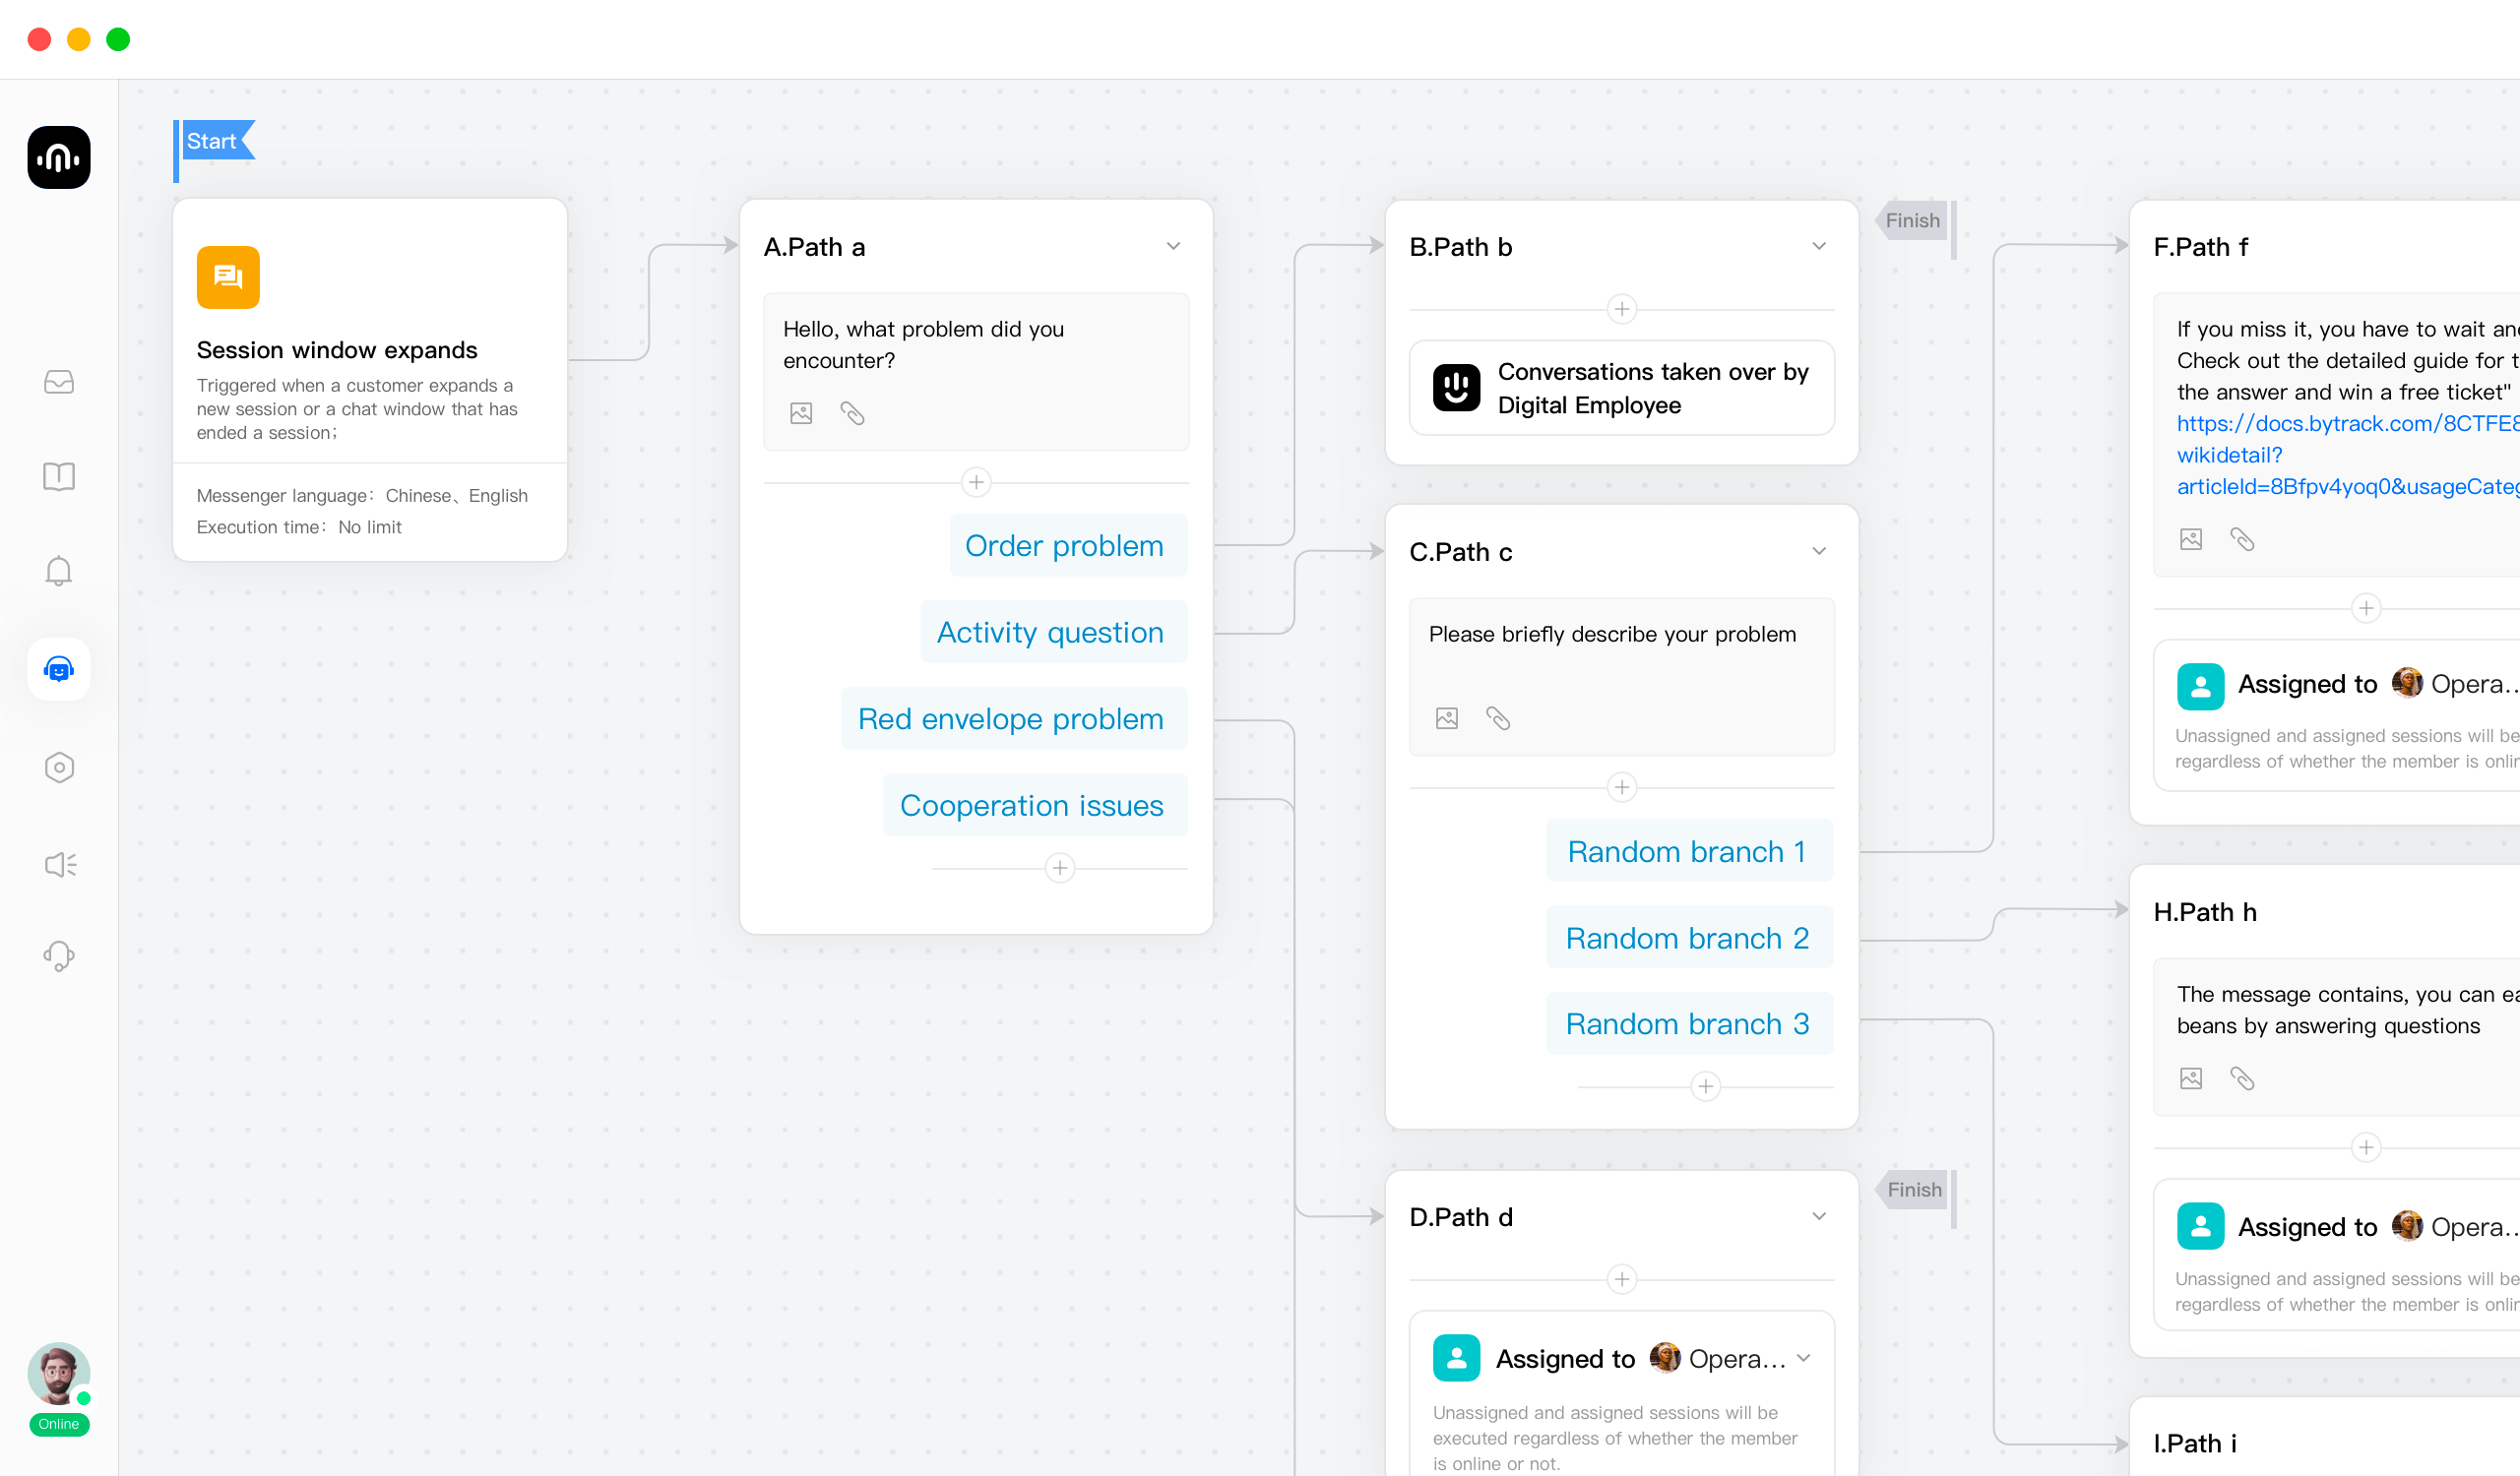
Task: Click the assign operator icon in D.Path d
Action: tap(1457, 1358)
